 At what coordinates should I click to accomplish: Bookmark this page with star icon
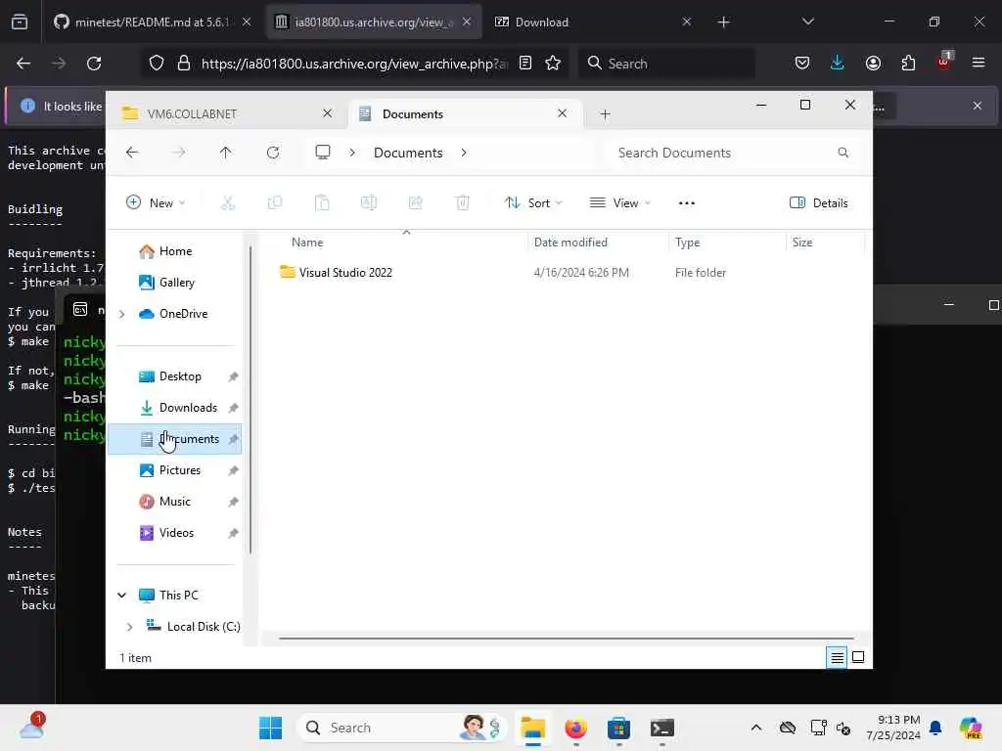tap(553, 64)
